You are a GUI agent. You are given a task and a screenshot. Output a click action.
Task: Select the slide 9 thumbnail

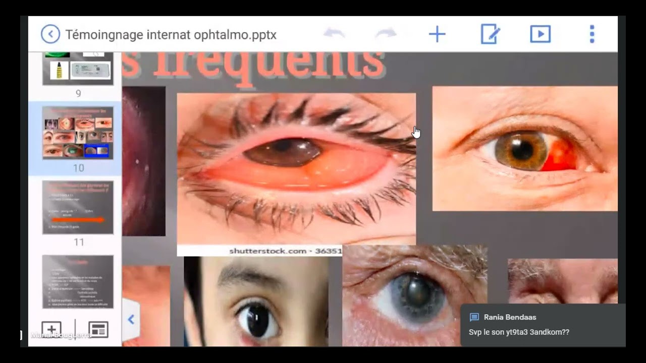[78, 69]
